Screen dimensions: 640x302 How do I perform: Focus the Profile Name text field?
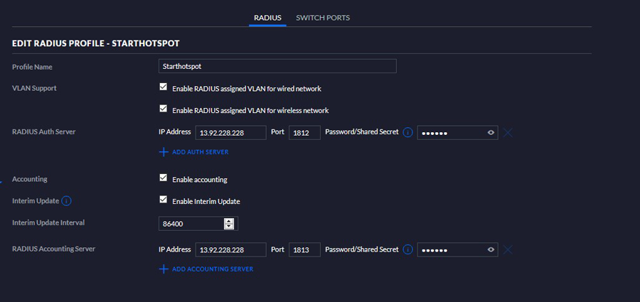[277, 66]
